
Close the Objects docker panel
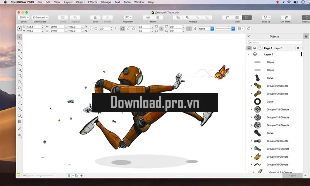pyautogui.click(x=248, y=36)
